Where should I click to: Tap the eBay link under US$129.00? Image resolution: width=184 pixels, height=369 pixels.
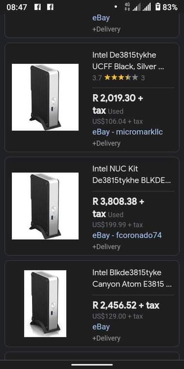(101, 327)
